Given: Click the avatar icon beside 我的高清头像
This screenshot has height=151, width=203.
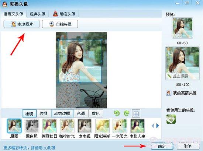Looking at the screenshot, I should [x=169, y=93].
